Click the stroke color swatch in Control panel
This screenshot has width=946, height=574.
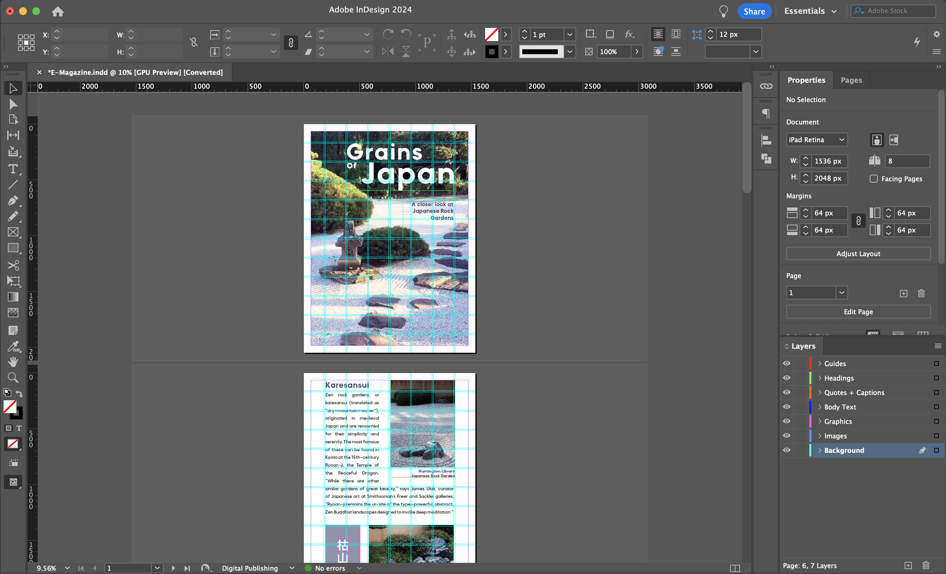pos(491,52)
